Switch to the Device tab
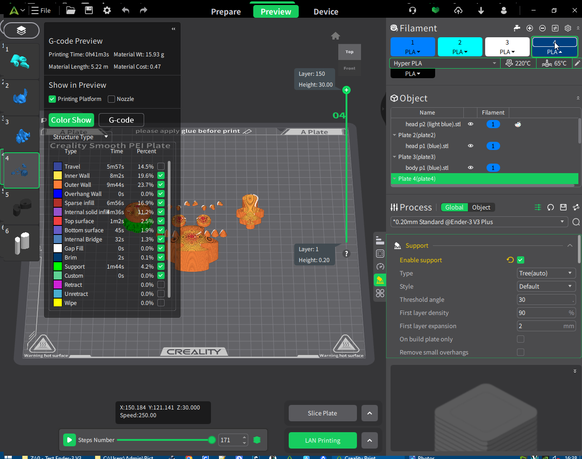Screen dimensions: 582x459 click(x=326, y=12)
